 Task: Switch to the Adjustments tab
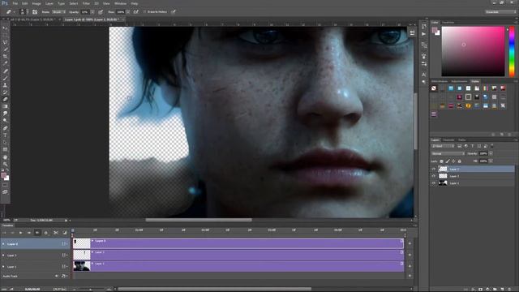pos(460,81)
